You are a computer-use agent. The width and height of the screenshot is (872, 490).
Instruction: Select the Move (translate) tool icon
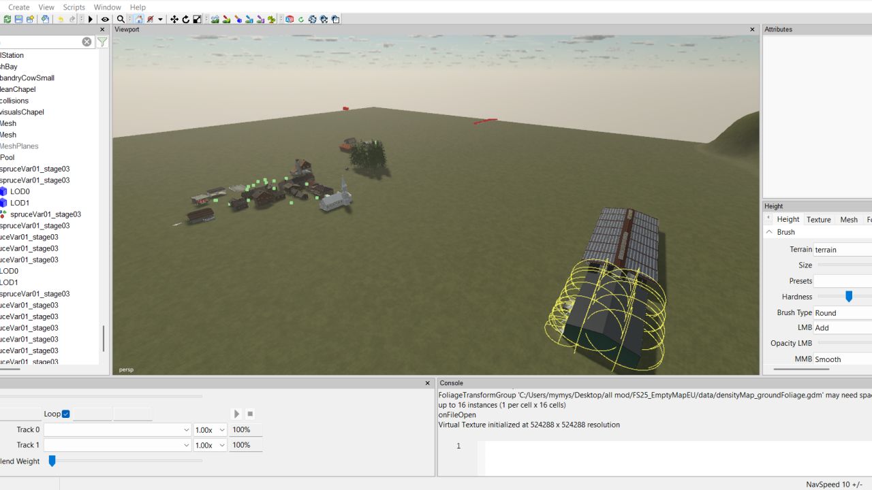tap(174, 20)
